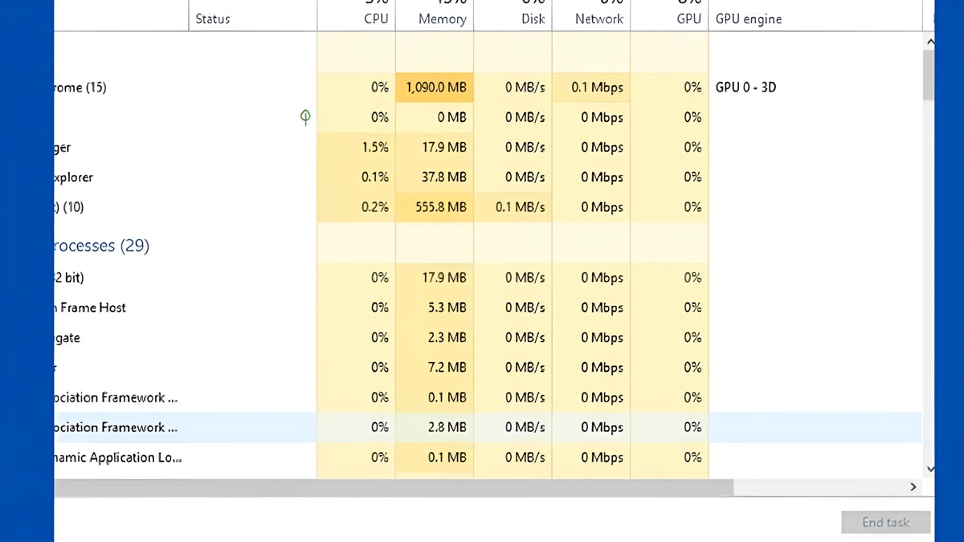Select the Frame Host process
The height and width of the screenshot is (542, 964).
161,308
